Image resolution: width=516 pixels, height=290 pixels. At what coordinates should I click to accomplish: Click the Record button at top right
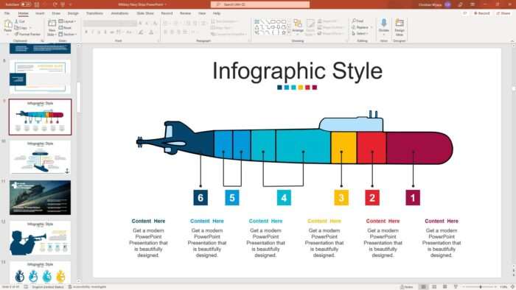[x=481, y=13]
